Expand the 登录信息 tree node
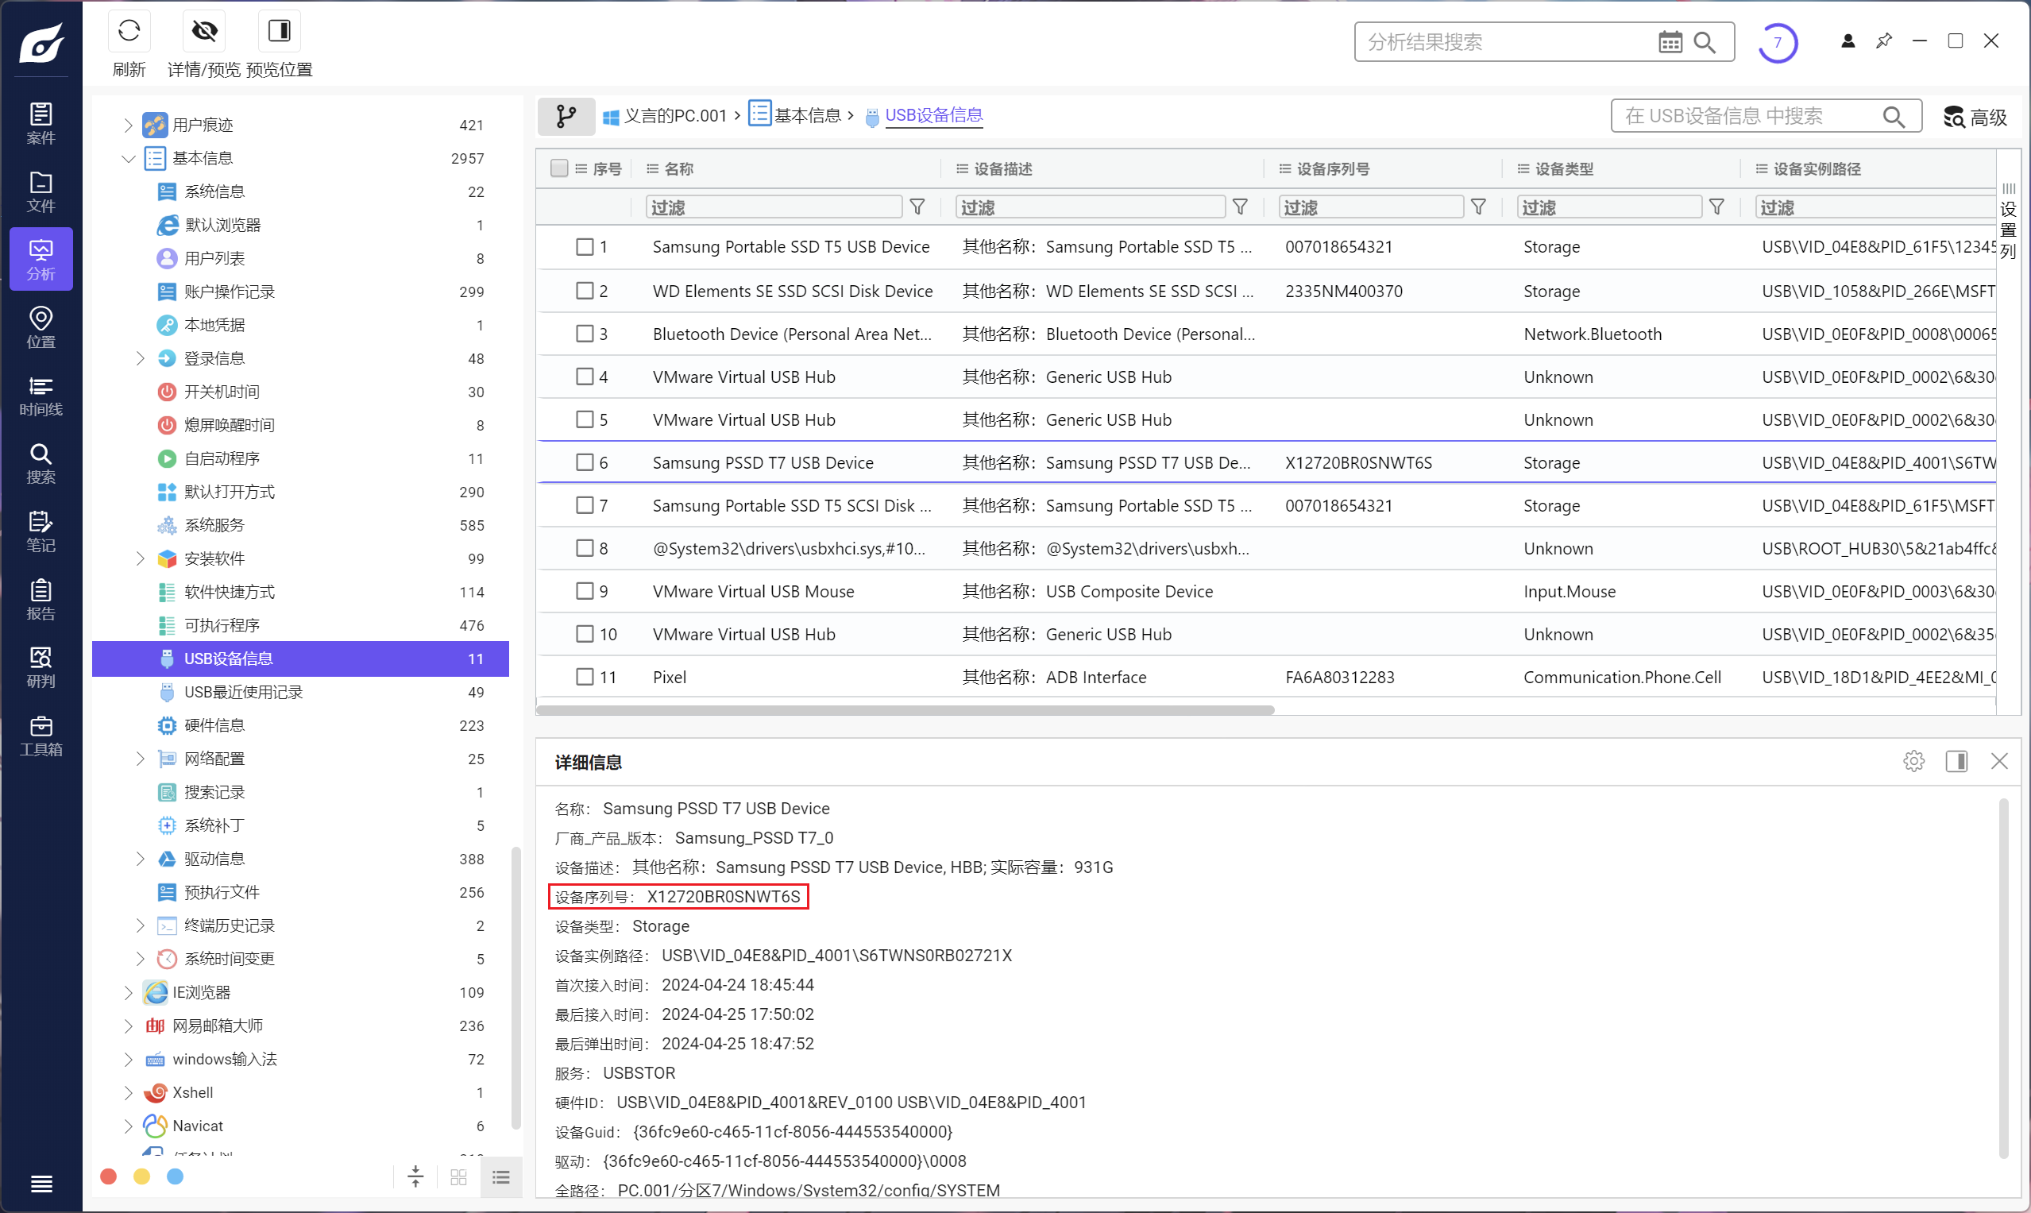Viewport: 2031px width, 1213px height. coord(140,358)
